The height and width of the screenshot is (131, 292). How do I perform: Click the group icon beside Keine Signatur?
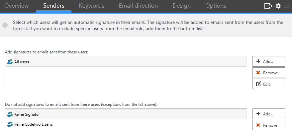pos(10,114)
